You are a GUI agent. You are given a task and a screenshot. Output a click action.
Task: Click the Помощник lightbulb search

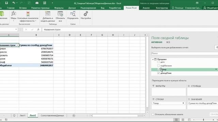[x=178, y=8]
